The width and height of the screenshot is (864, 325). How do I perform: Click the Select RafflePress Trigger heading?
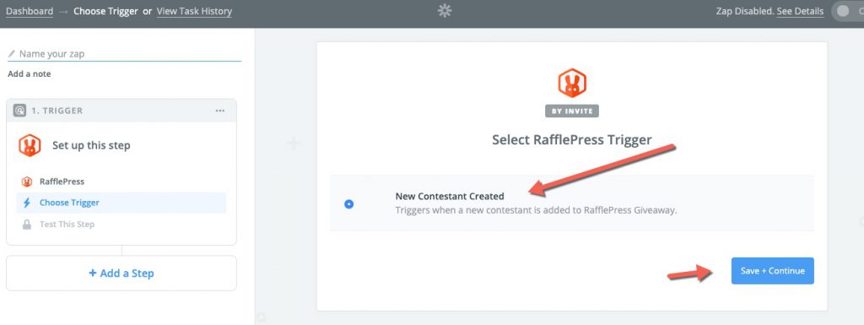coord(572,140)
